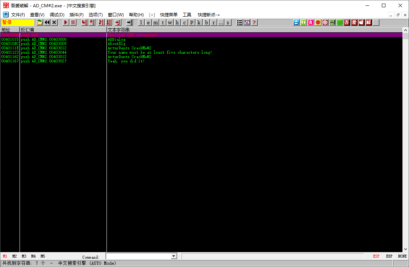Viewport: 409px width, 267px height.
Task: Expand the Command dropdown arrow
Action: 174,256
